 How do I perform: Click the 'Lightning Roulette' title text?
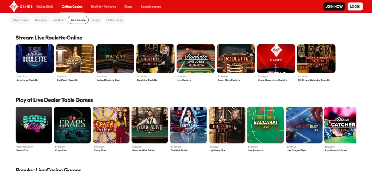(x=147, y=80)
